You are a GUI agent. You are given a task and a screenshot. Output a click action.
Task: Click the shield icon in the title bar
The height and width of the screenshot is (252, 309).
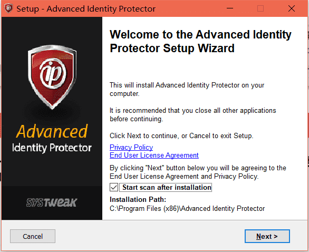[8, 8]
